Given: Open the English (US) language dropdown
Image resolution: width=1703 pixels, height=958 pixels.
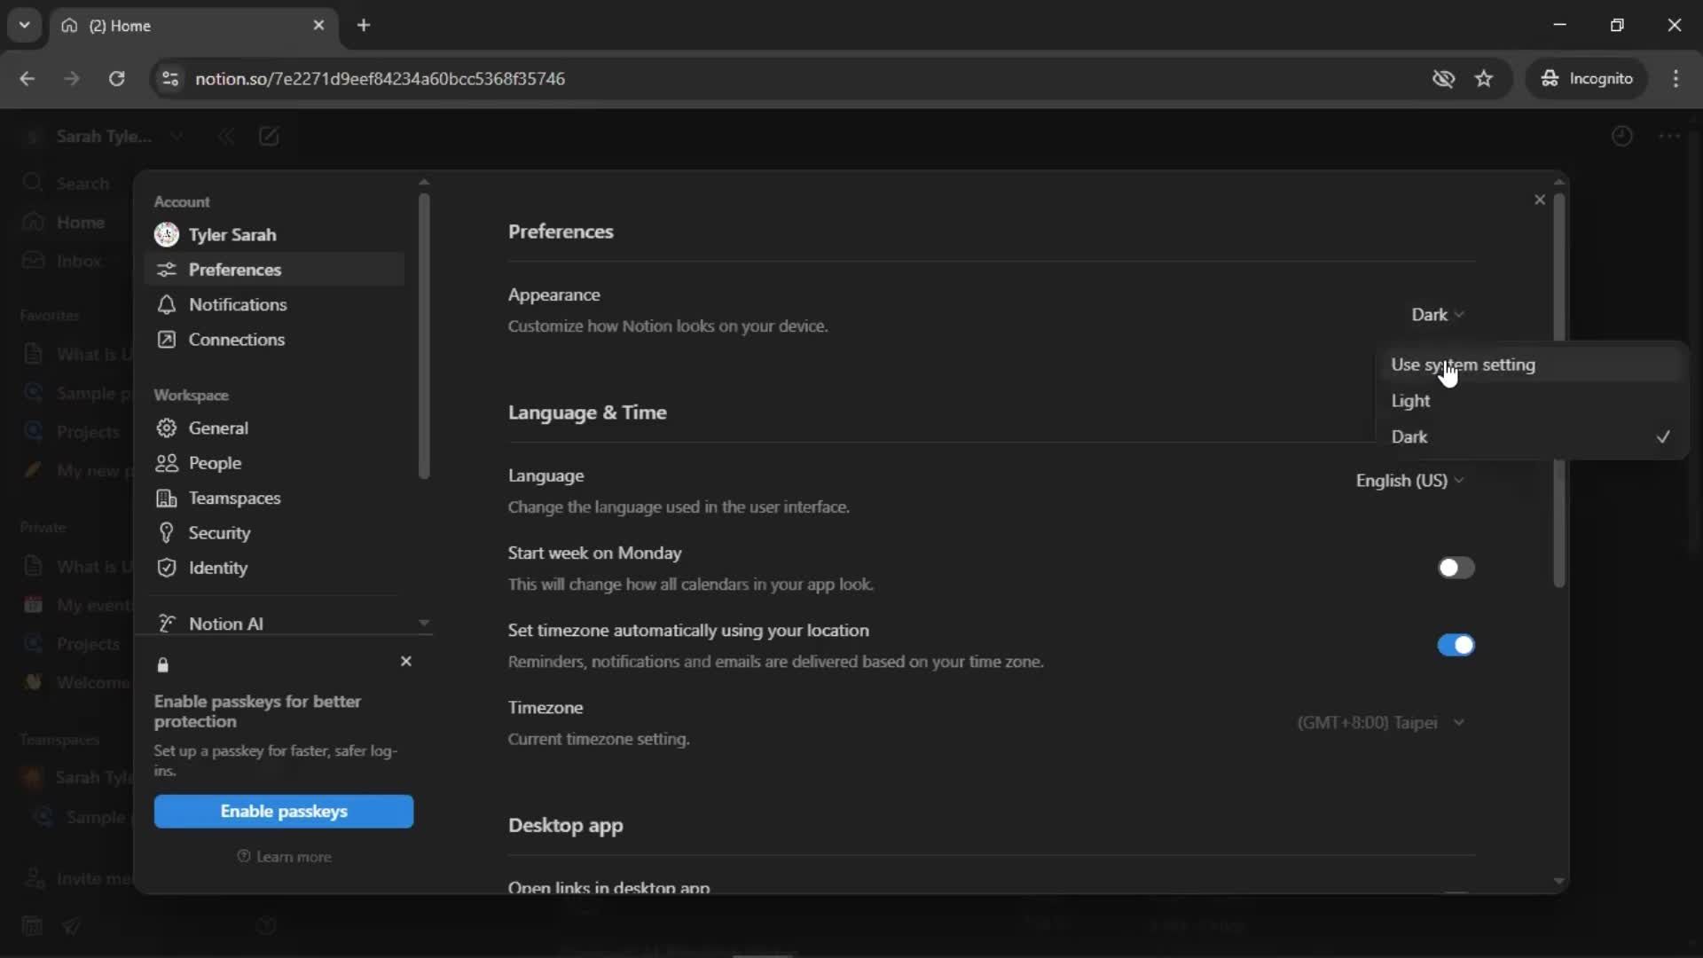Looking at the screenshot, I should pyautogui.click(x=1409, y=480).
